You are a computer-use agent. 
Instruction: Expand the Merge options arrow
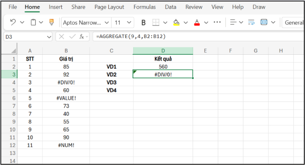(x=273, y=22)
